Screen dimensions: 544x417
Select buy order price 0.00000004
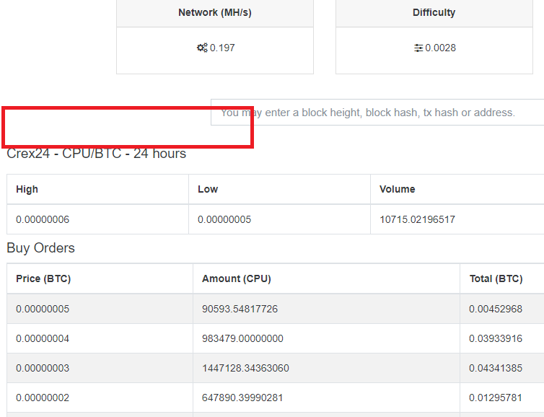[x=43, y=338]
